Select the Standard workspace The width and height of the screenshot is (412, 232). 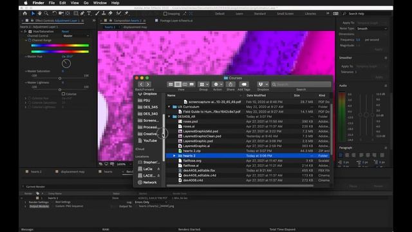tap(260, 14)
